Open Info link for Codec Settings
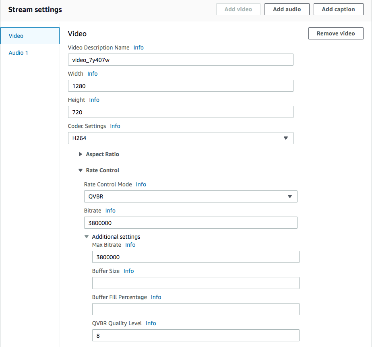Screen dimensions: 372x347 (115, 126)
